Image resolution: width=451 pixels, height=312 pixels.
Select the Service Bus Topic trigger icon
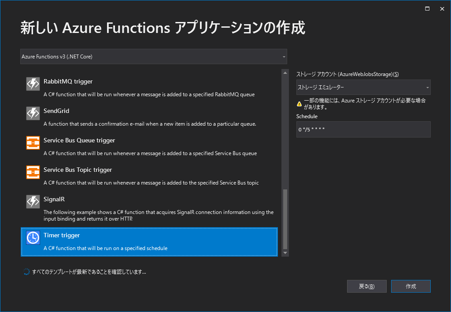(33, 172)
